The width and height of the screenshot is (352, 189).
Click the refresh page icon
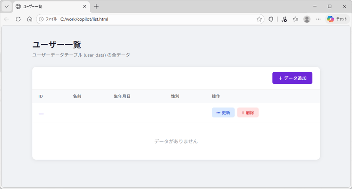(18, 19)
